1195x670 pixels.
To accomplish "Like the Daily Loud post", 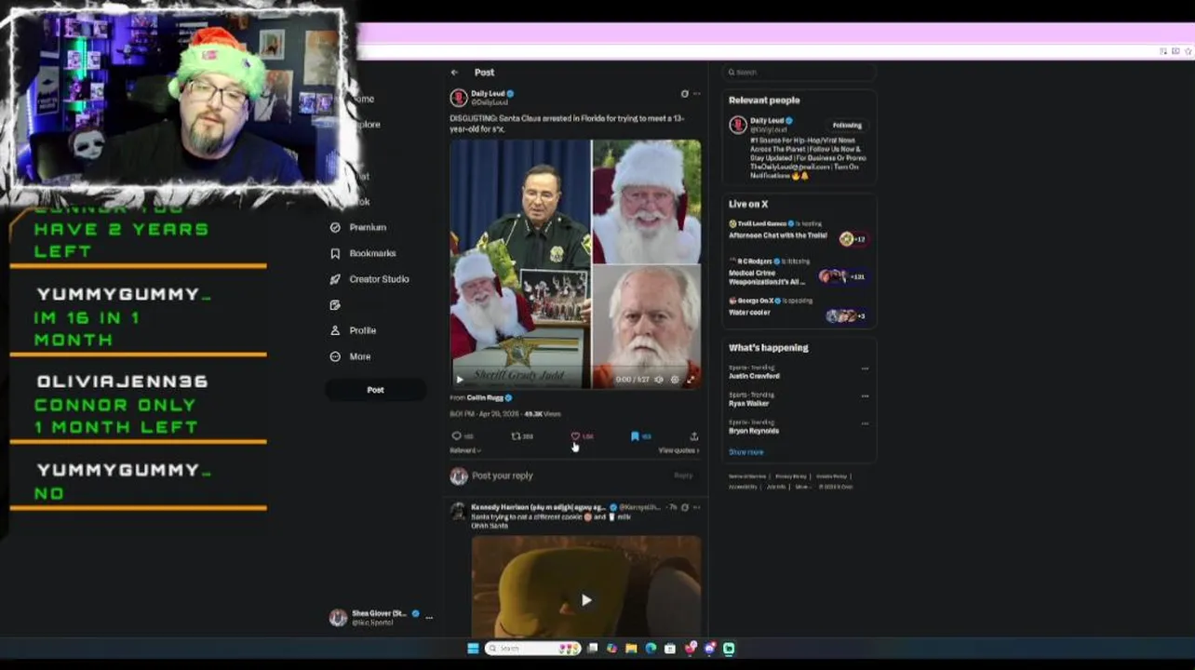I will [x=575, y=436].
